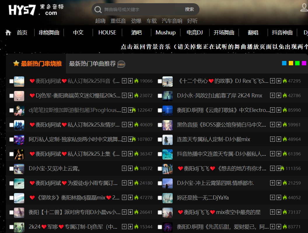This screenshot has height=233, width=308.
Task: Open the user account icon at top right
Action: (x=304, y=8)
